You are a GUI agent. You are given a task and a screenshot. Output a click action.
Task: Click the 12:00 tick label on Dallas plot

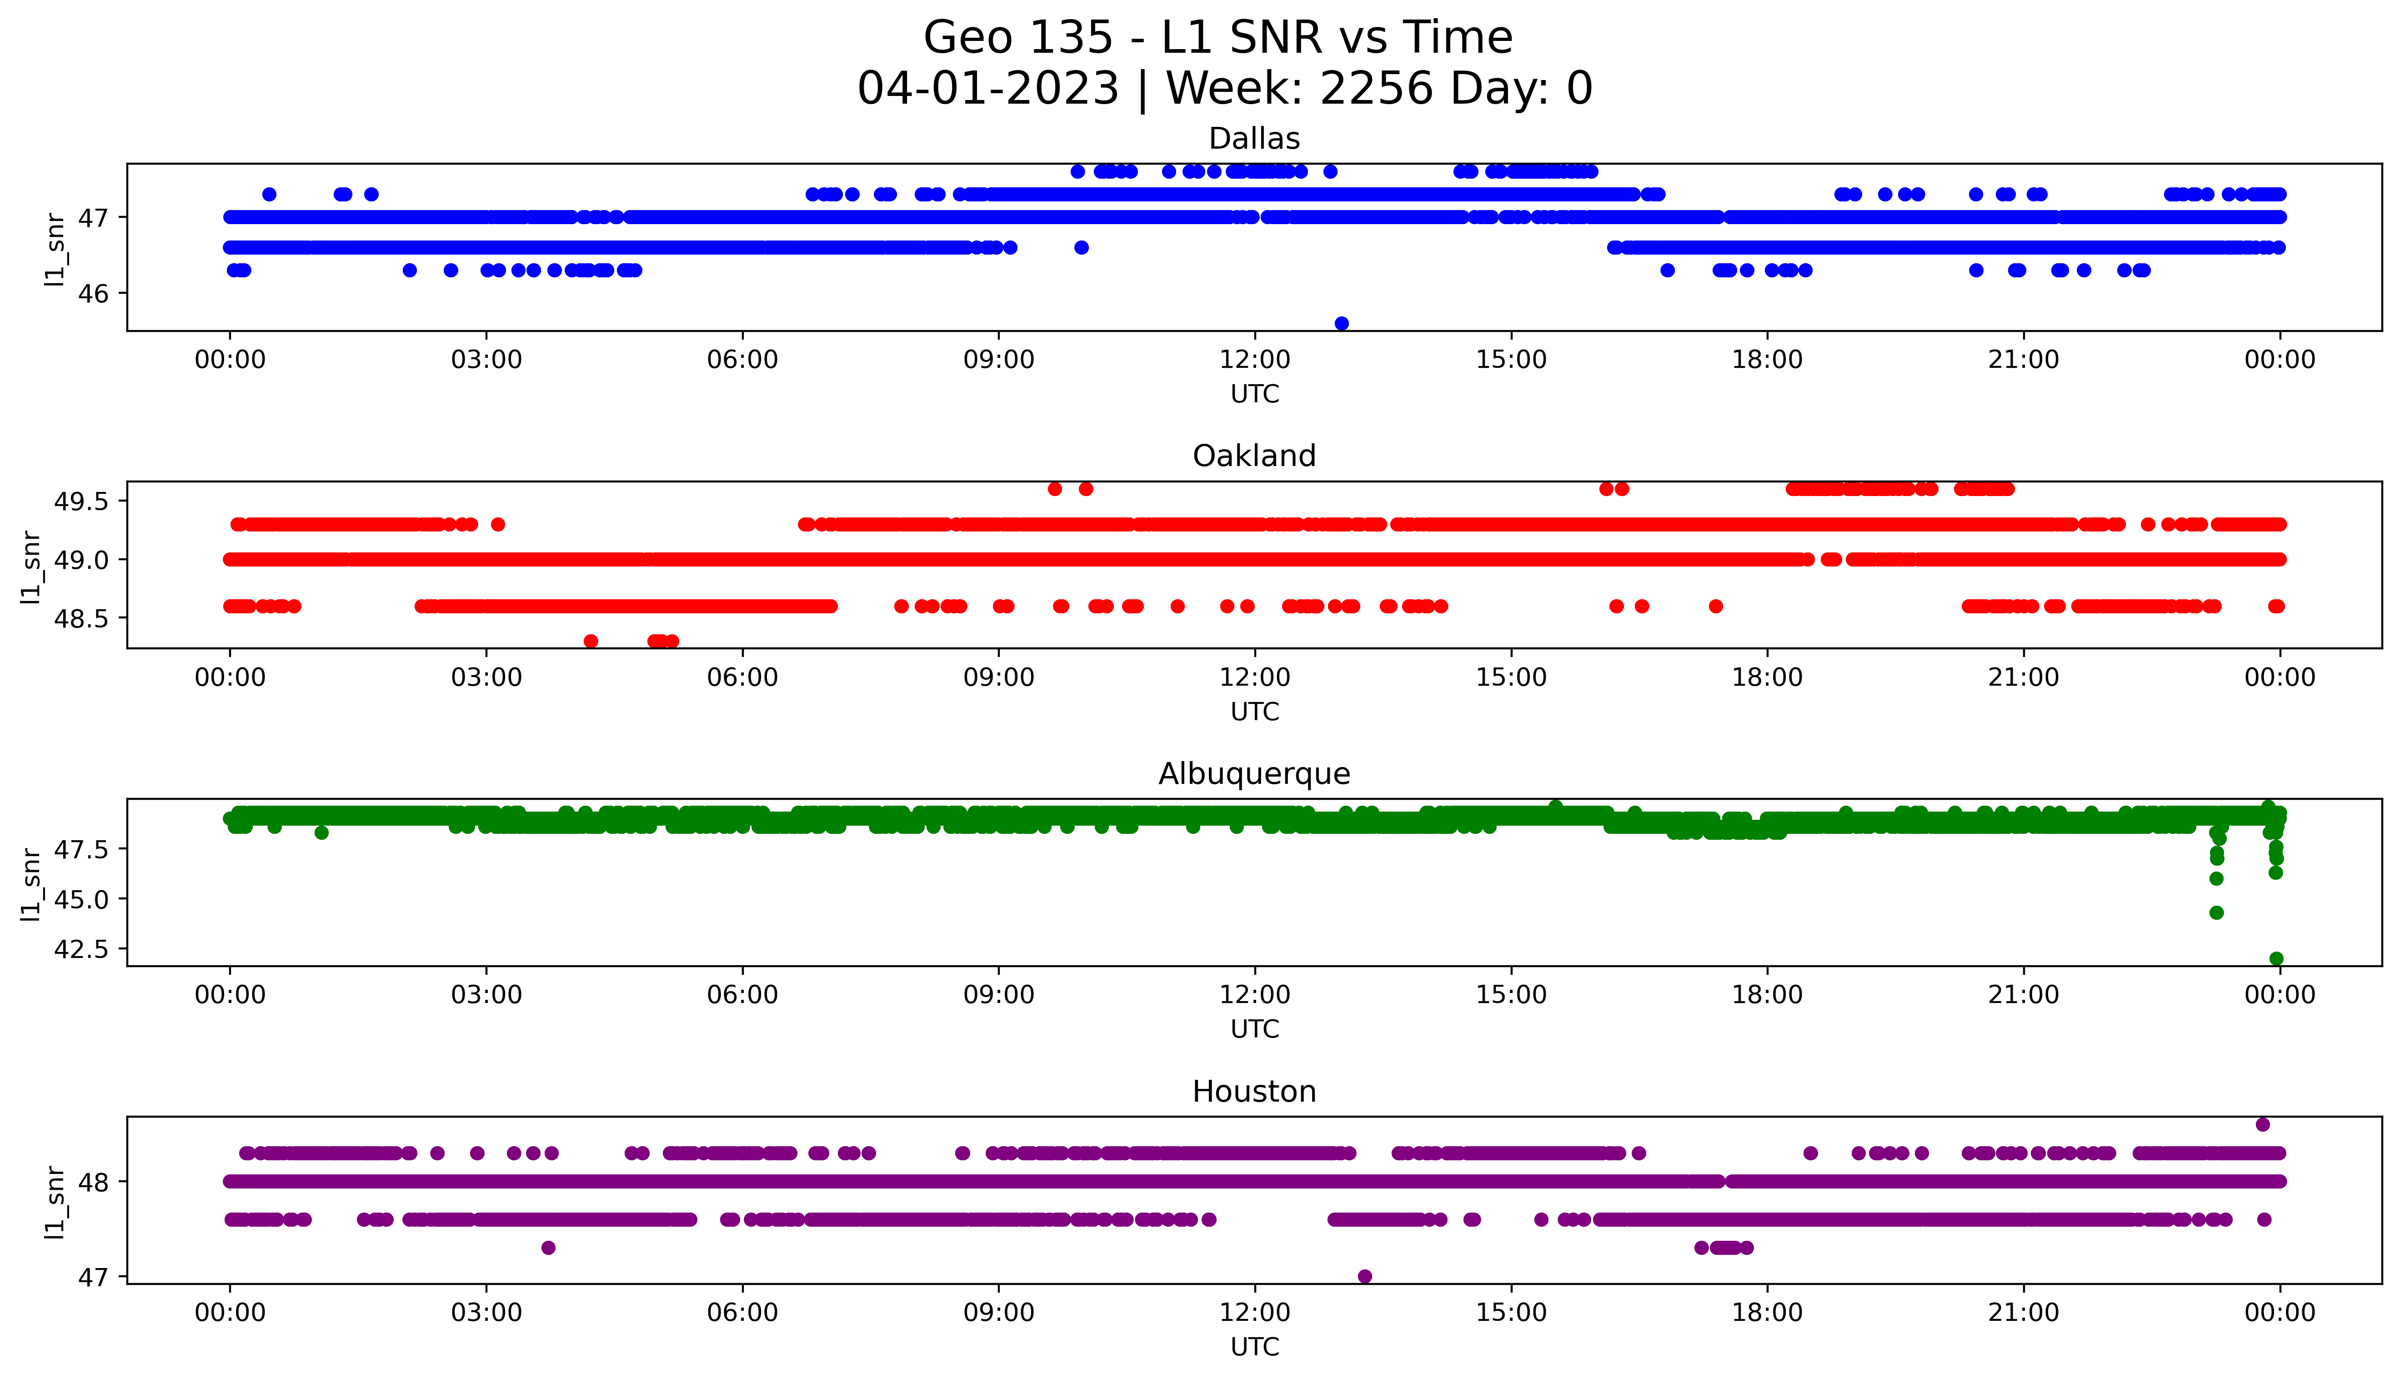(x=1255, y=360)
